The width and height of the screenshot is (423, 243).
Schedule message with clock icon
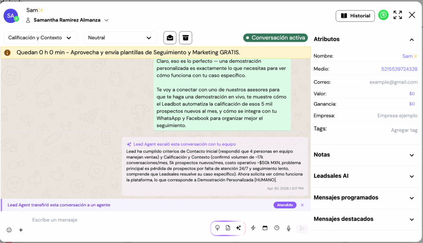click(x=277, y=228)
